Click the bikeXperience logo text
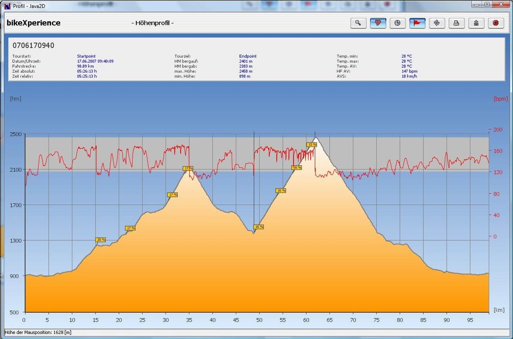The height and width of the screenshot is (339, 513). (x=33, y=23)
